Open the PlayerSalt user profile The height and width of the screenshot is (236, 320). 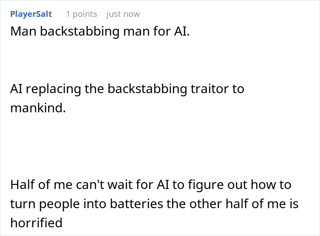click(31, 14)
